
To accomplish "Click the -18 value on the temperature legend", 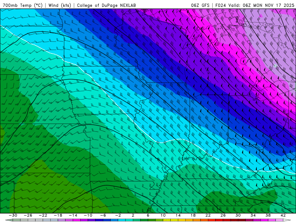I will [58, 215].
